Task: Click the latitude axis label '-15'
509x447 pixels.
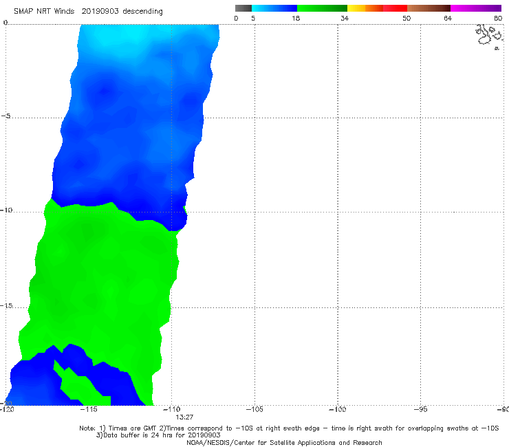Action: pos(6,305)
